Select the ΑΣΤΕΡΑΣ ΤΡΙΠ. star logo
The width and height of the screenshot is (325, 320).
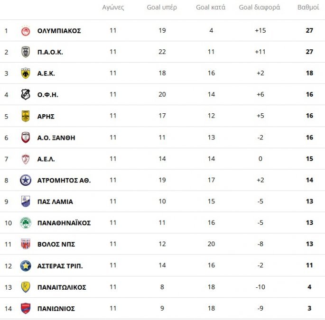(26, 266)
